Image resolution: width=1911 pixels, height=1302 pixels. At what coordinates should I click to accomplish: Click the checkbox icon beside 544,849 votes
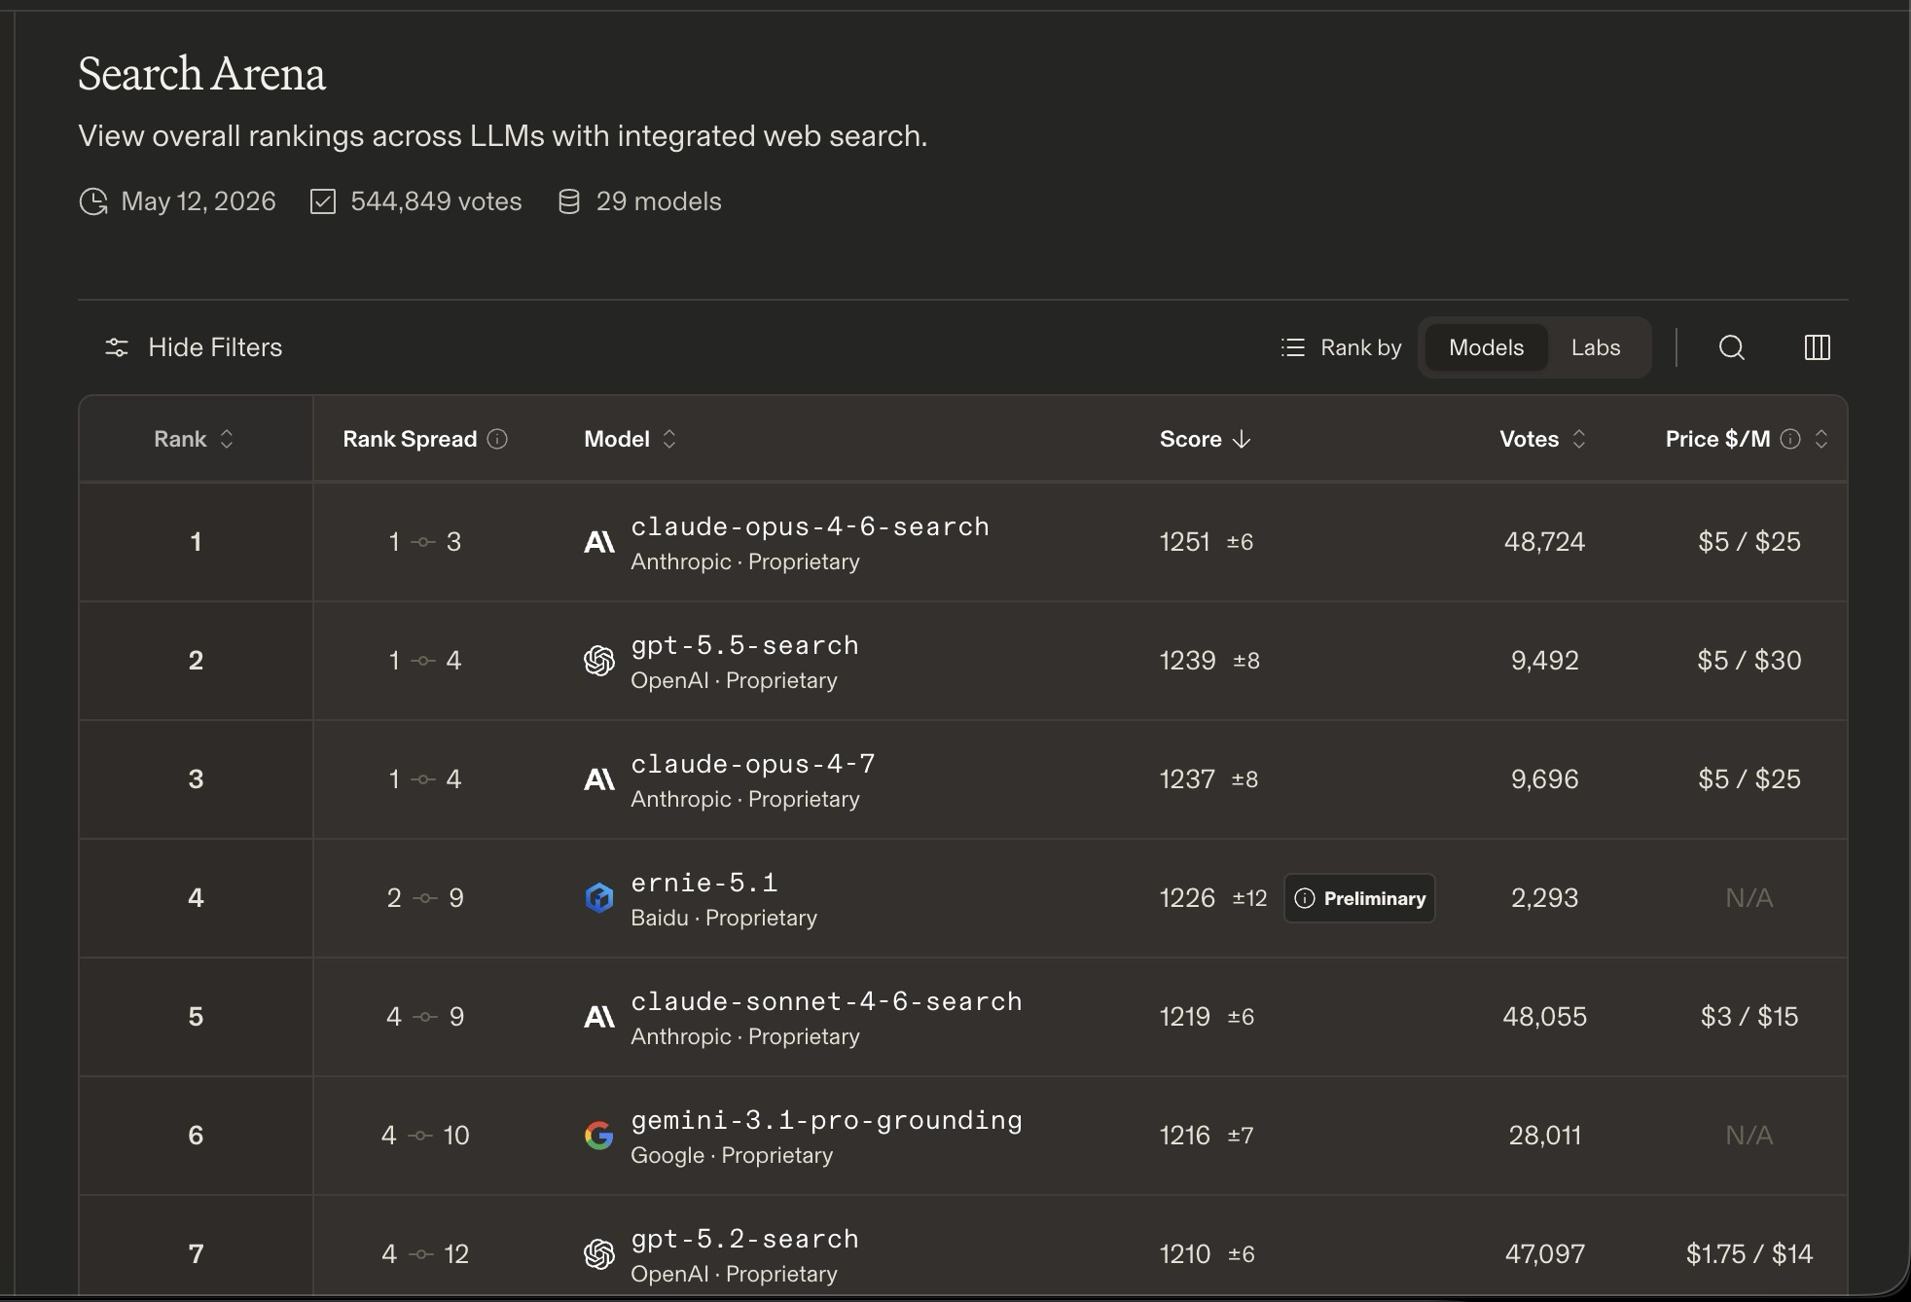click(x=323, y=201)
